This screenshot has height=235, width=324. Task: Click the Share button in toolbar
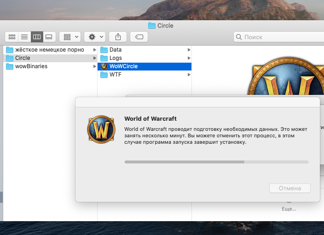coord(118,36)
